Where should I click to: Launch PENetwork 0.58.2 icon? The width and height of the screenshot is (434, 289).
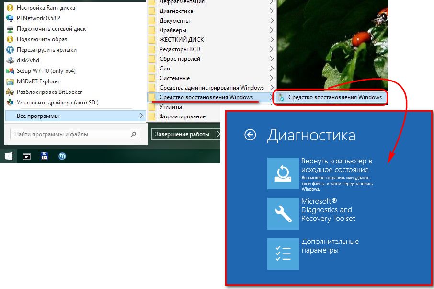(10, 18)
